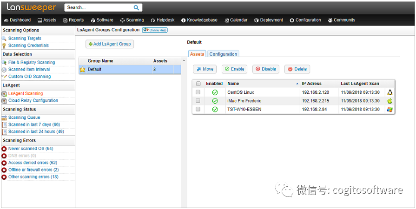416x209 pixels.
Task: Open the Reports menu
Action: point(73,20)
